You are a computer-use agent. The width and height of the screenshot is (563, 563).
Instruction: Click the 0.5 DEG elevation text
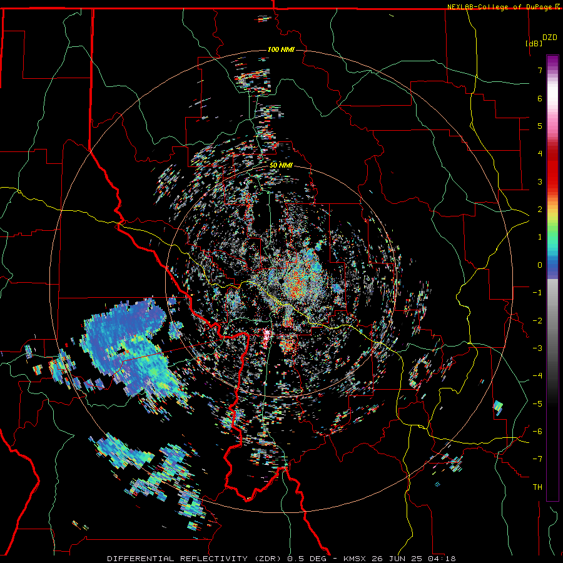tap(307, 559)
